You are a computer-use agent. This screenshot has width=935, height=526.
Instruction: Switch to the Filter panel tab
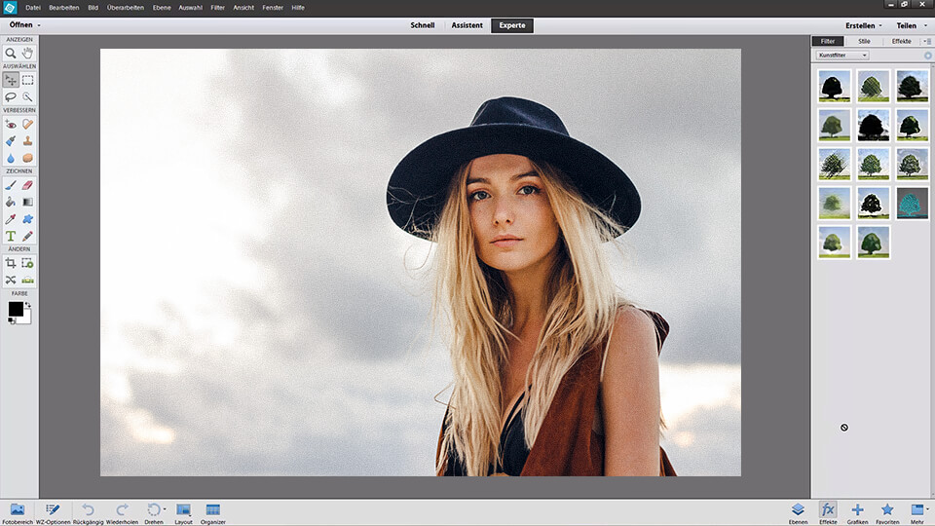pos(828,41)
